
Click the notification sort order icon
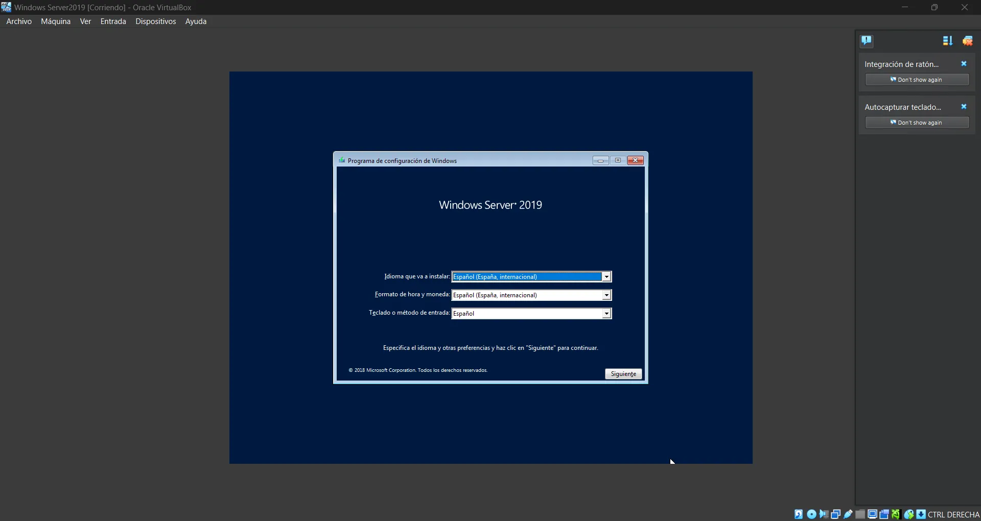(x=948, y=41)
